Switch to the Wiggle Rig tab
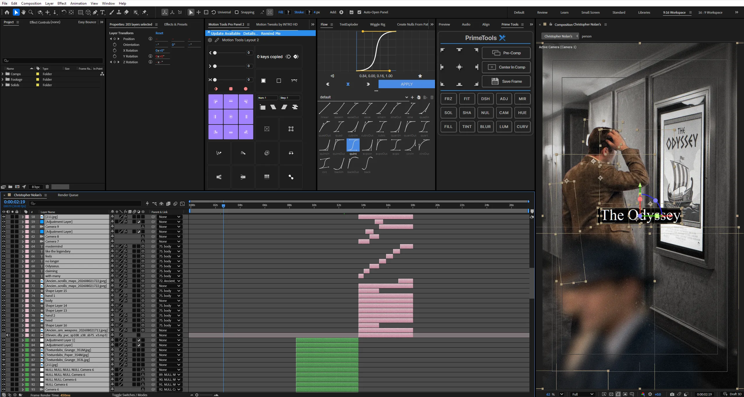The width and height of the screenshot is (744, 397). point(377,24)
